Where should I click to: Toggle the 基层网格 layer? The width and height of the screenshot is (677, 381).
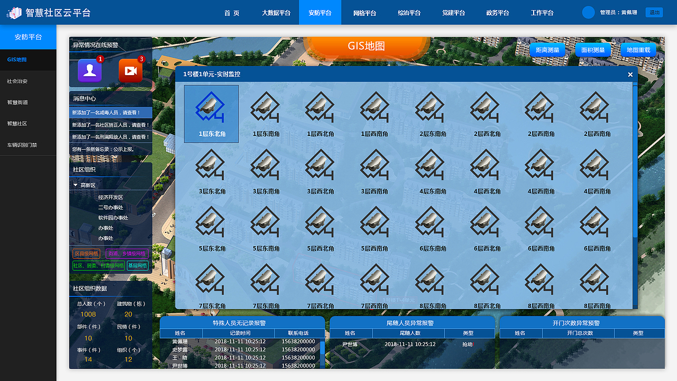[138, 266]
